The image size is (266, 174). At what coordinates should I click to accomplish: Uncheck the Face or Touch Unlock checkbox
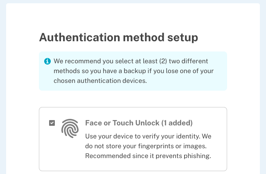coord(52,123)
